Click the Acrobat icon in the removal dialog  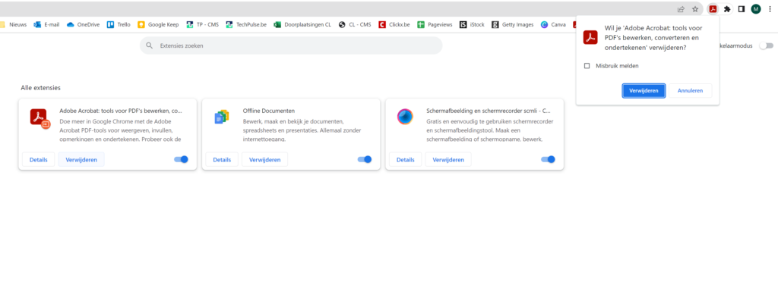coord(590,37)
